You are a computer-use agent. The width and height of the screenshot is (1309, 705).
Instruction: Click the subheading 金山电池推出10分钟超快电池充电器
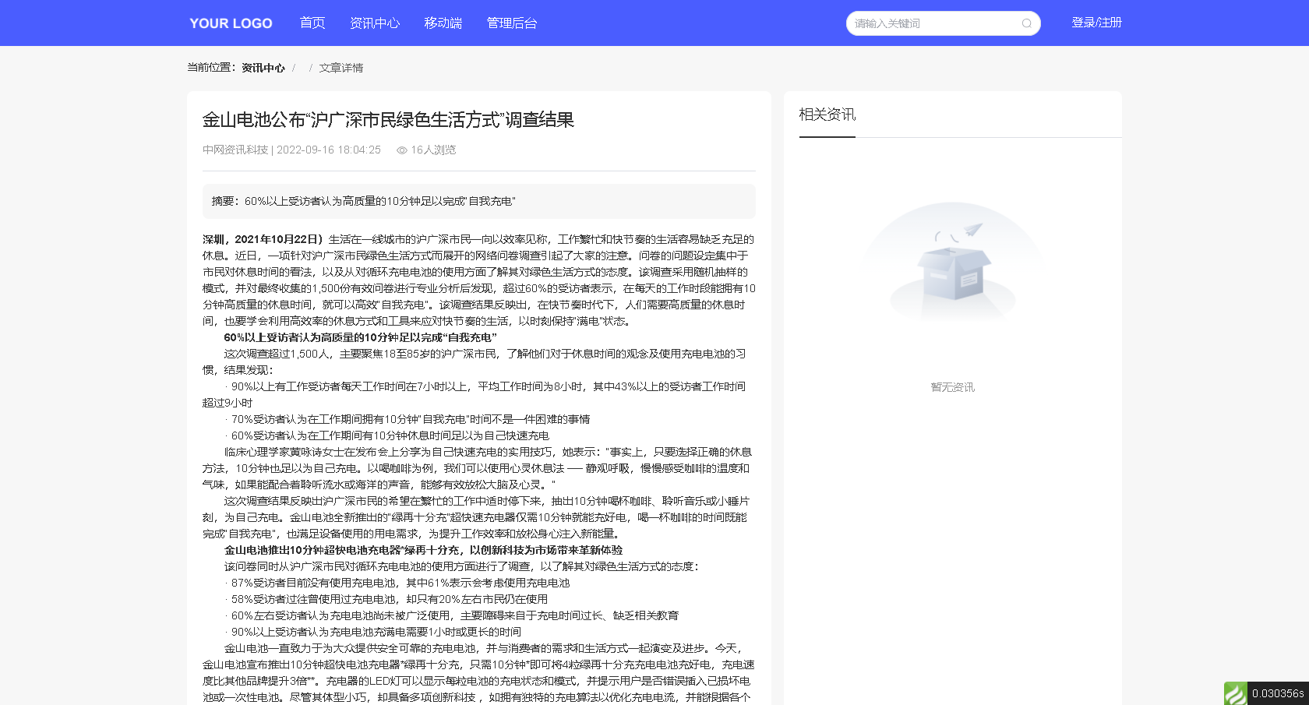[423, 550]
